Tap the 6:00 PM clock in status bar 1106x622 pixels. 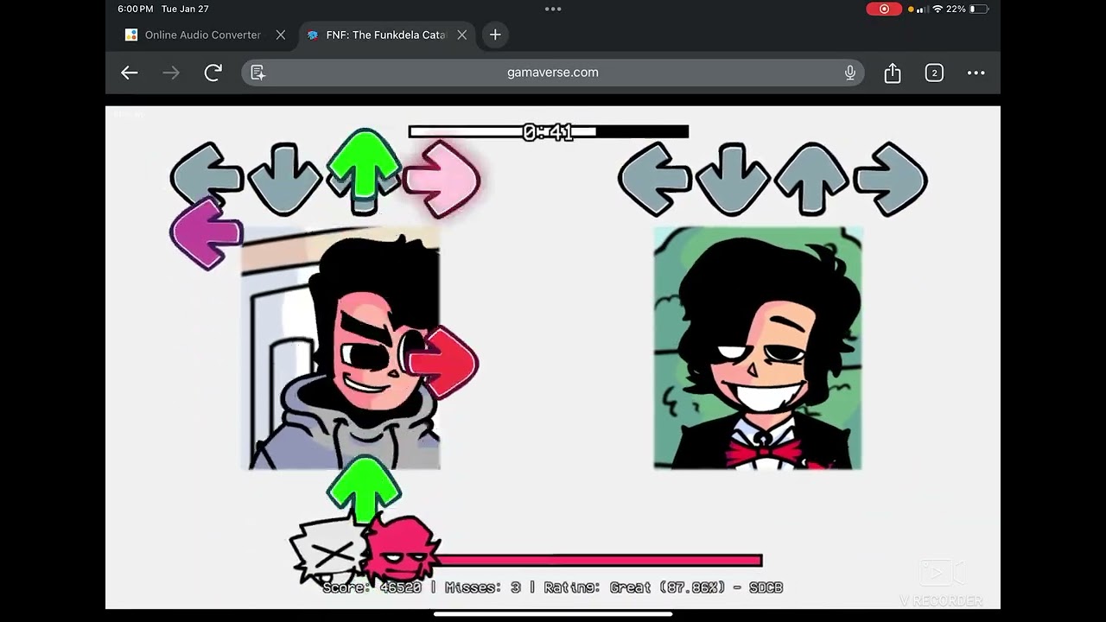[136, 9]
